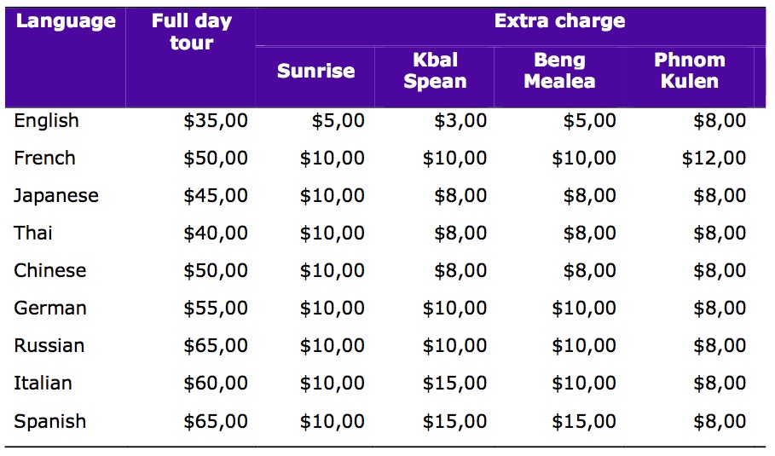Viewport: 775px width, 456px height.
Task: Select the Full day tour header
Action: click(192, 32)
